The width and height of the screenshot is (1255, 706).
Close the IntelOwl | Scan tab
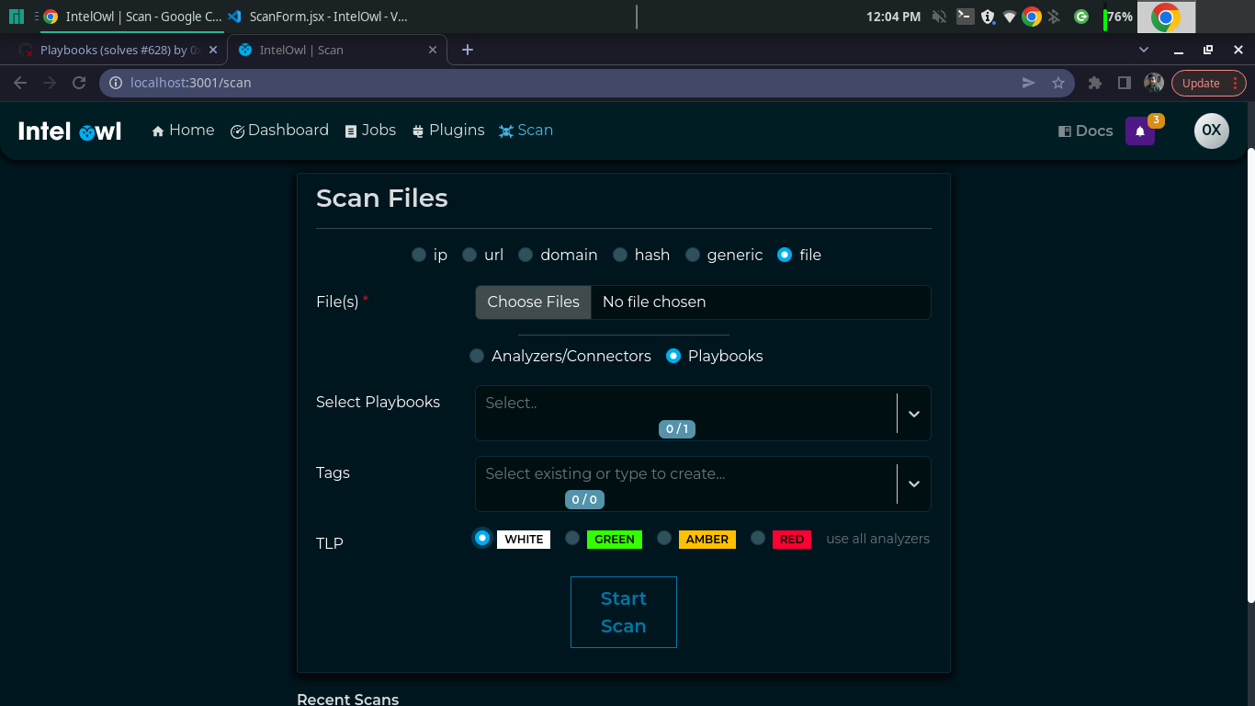coord(434,50)
